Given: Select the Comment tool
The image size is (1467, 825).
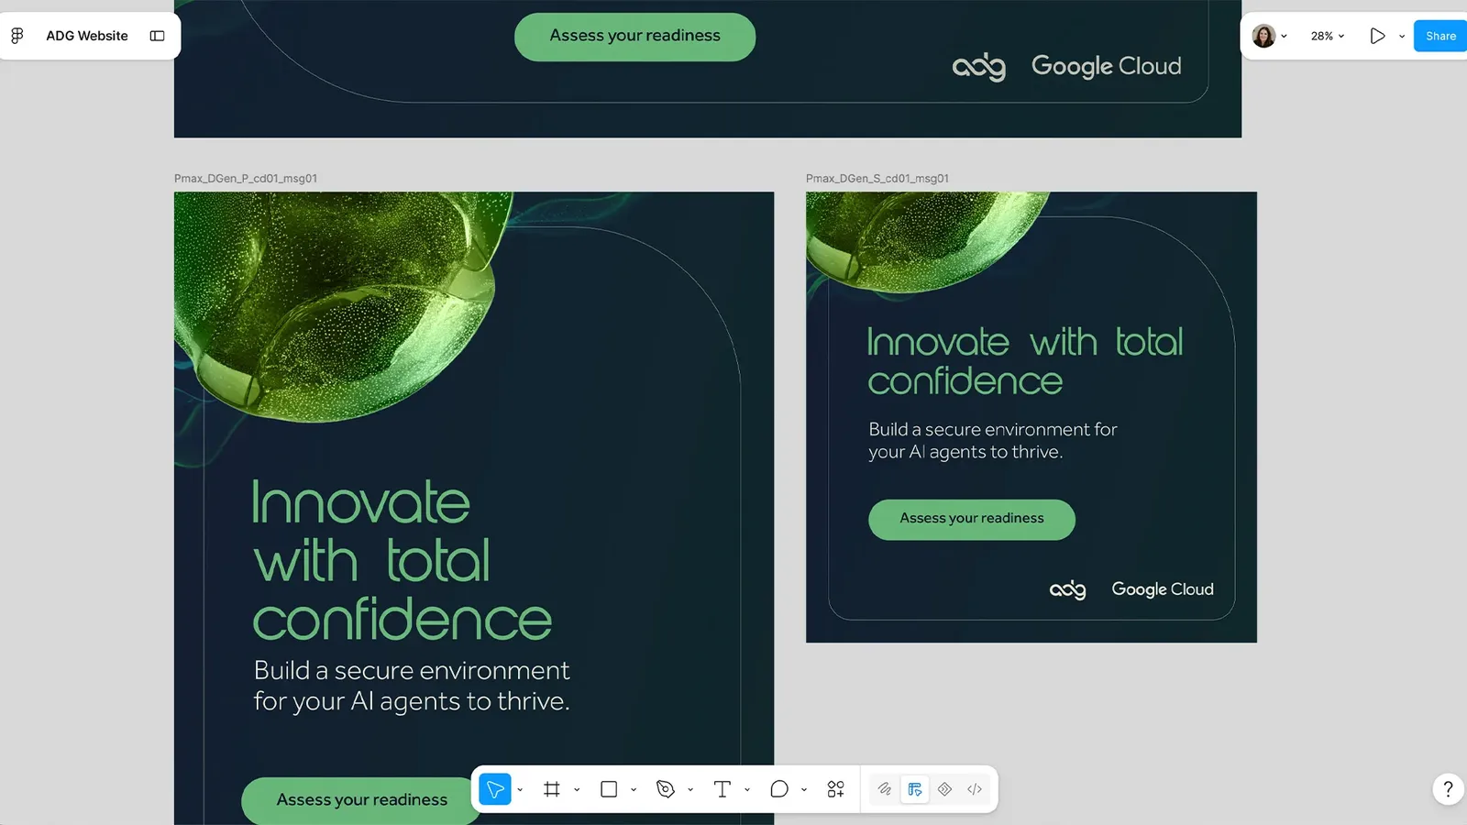Looking at the screenshot, I should 779,789.
